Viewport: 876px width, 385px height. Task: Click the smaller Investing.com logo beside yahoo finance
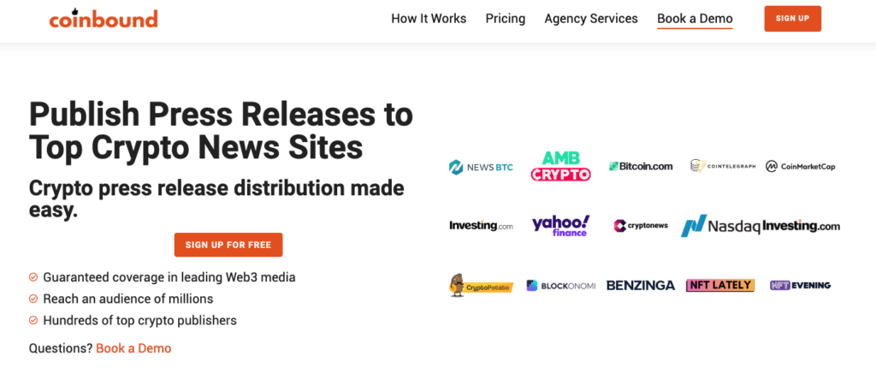pyautogui.click(x=481, y=226)
